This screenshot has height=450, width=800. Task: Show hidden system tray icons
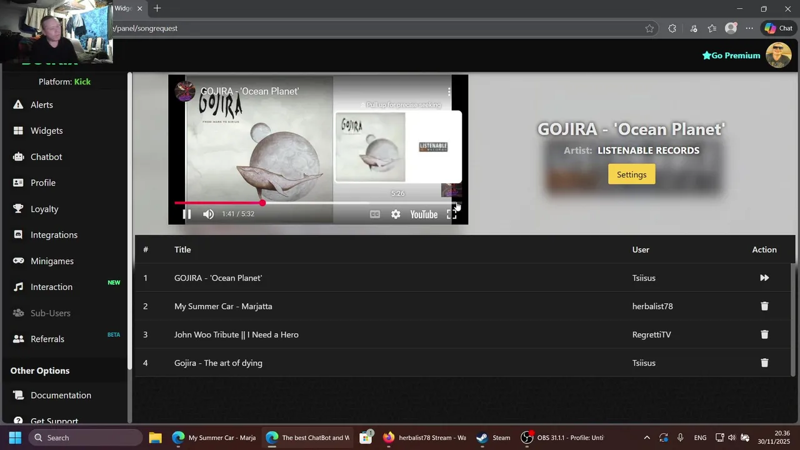[x=647, y=437]
